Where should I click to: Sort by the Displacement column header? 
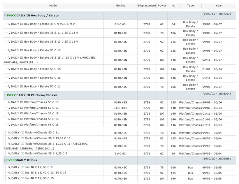point(147,6)
